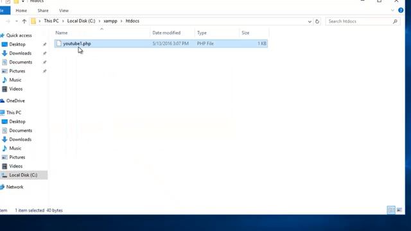Open Music under Quick access
Screen dimensions: 411x231
coord(15,80)
